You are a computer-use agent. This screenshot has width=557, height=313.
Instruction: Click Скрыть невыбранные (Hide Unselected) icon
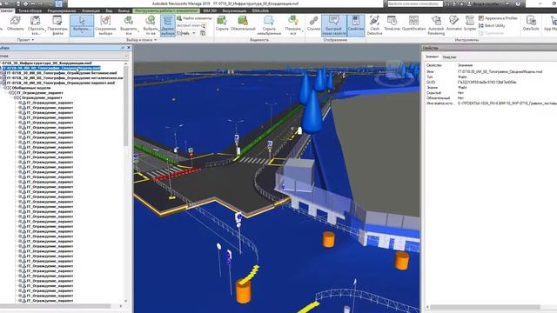click(x=269, y=25)
